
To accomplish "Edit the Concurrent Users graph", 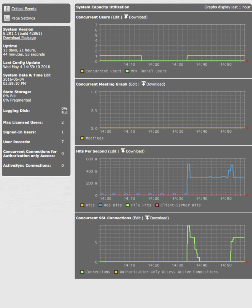I will tap(116, 17).
